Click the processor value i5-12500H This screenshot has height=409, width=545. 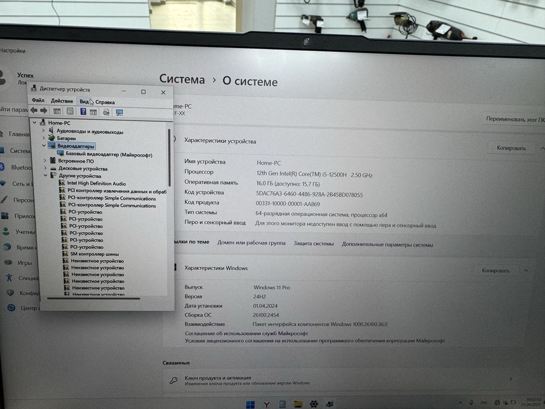(314, 175)
